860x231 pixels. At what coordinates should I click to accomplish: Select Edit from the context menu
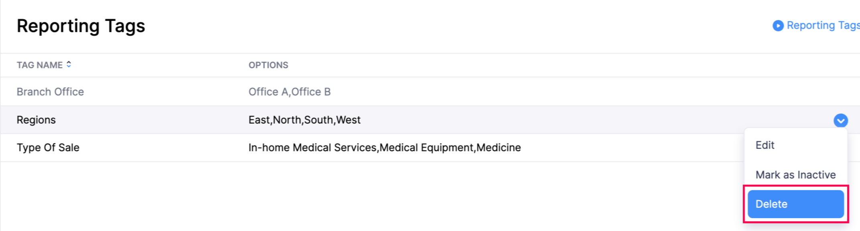(765, 145)
